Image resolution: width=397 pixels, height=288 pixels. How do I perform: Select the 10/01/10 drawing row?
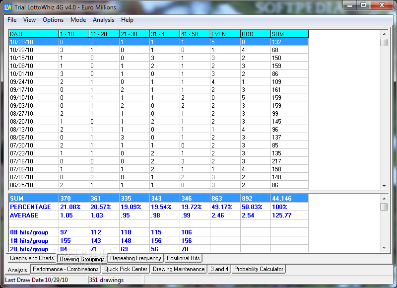click(158, 73)
